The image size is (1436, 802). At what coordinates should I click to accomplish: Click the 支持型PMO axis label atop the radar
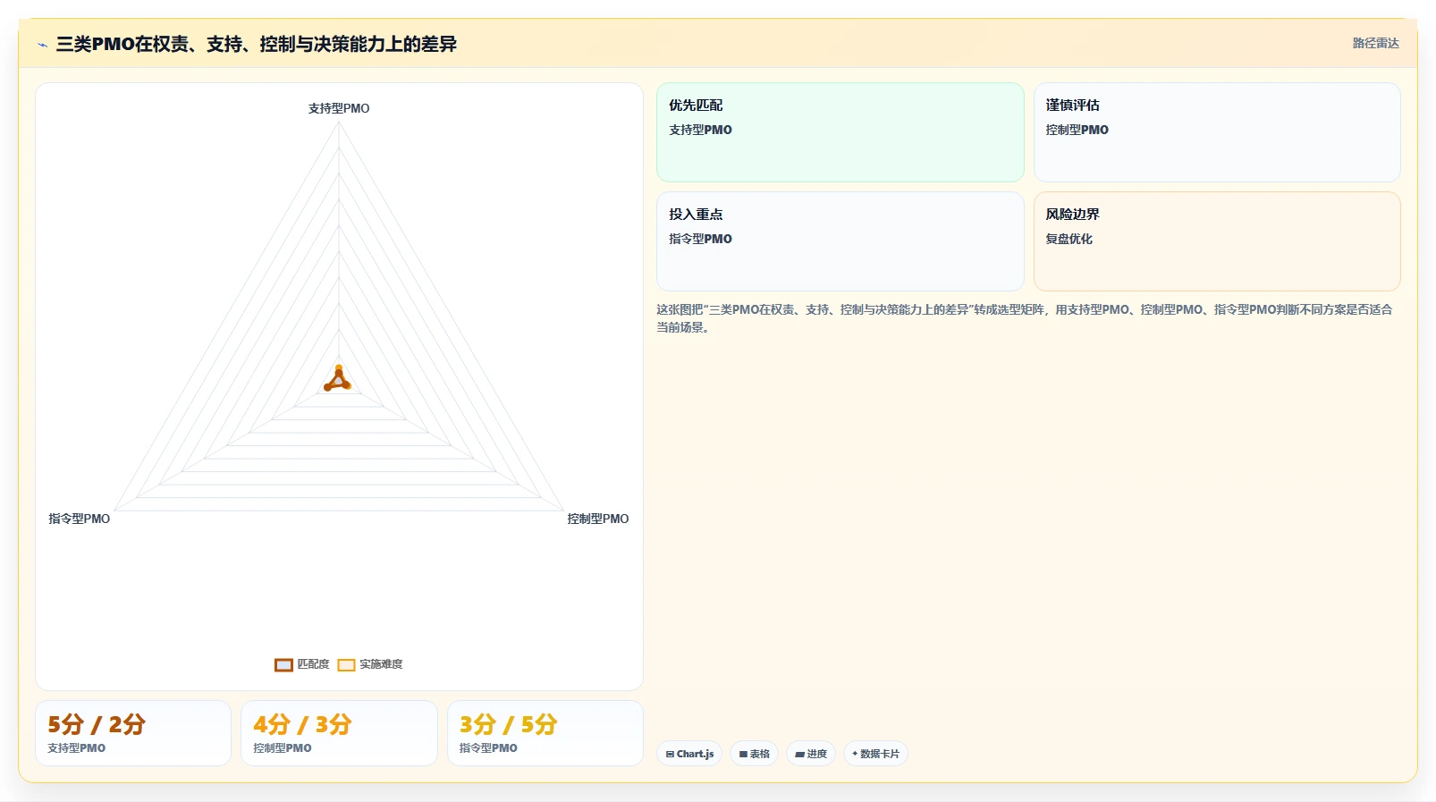[339, 108]
